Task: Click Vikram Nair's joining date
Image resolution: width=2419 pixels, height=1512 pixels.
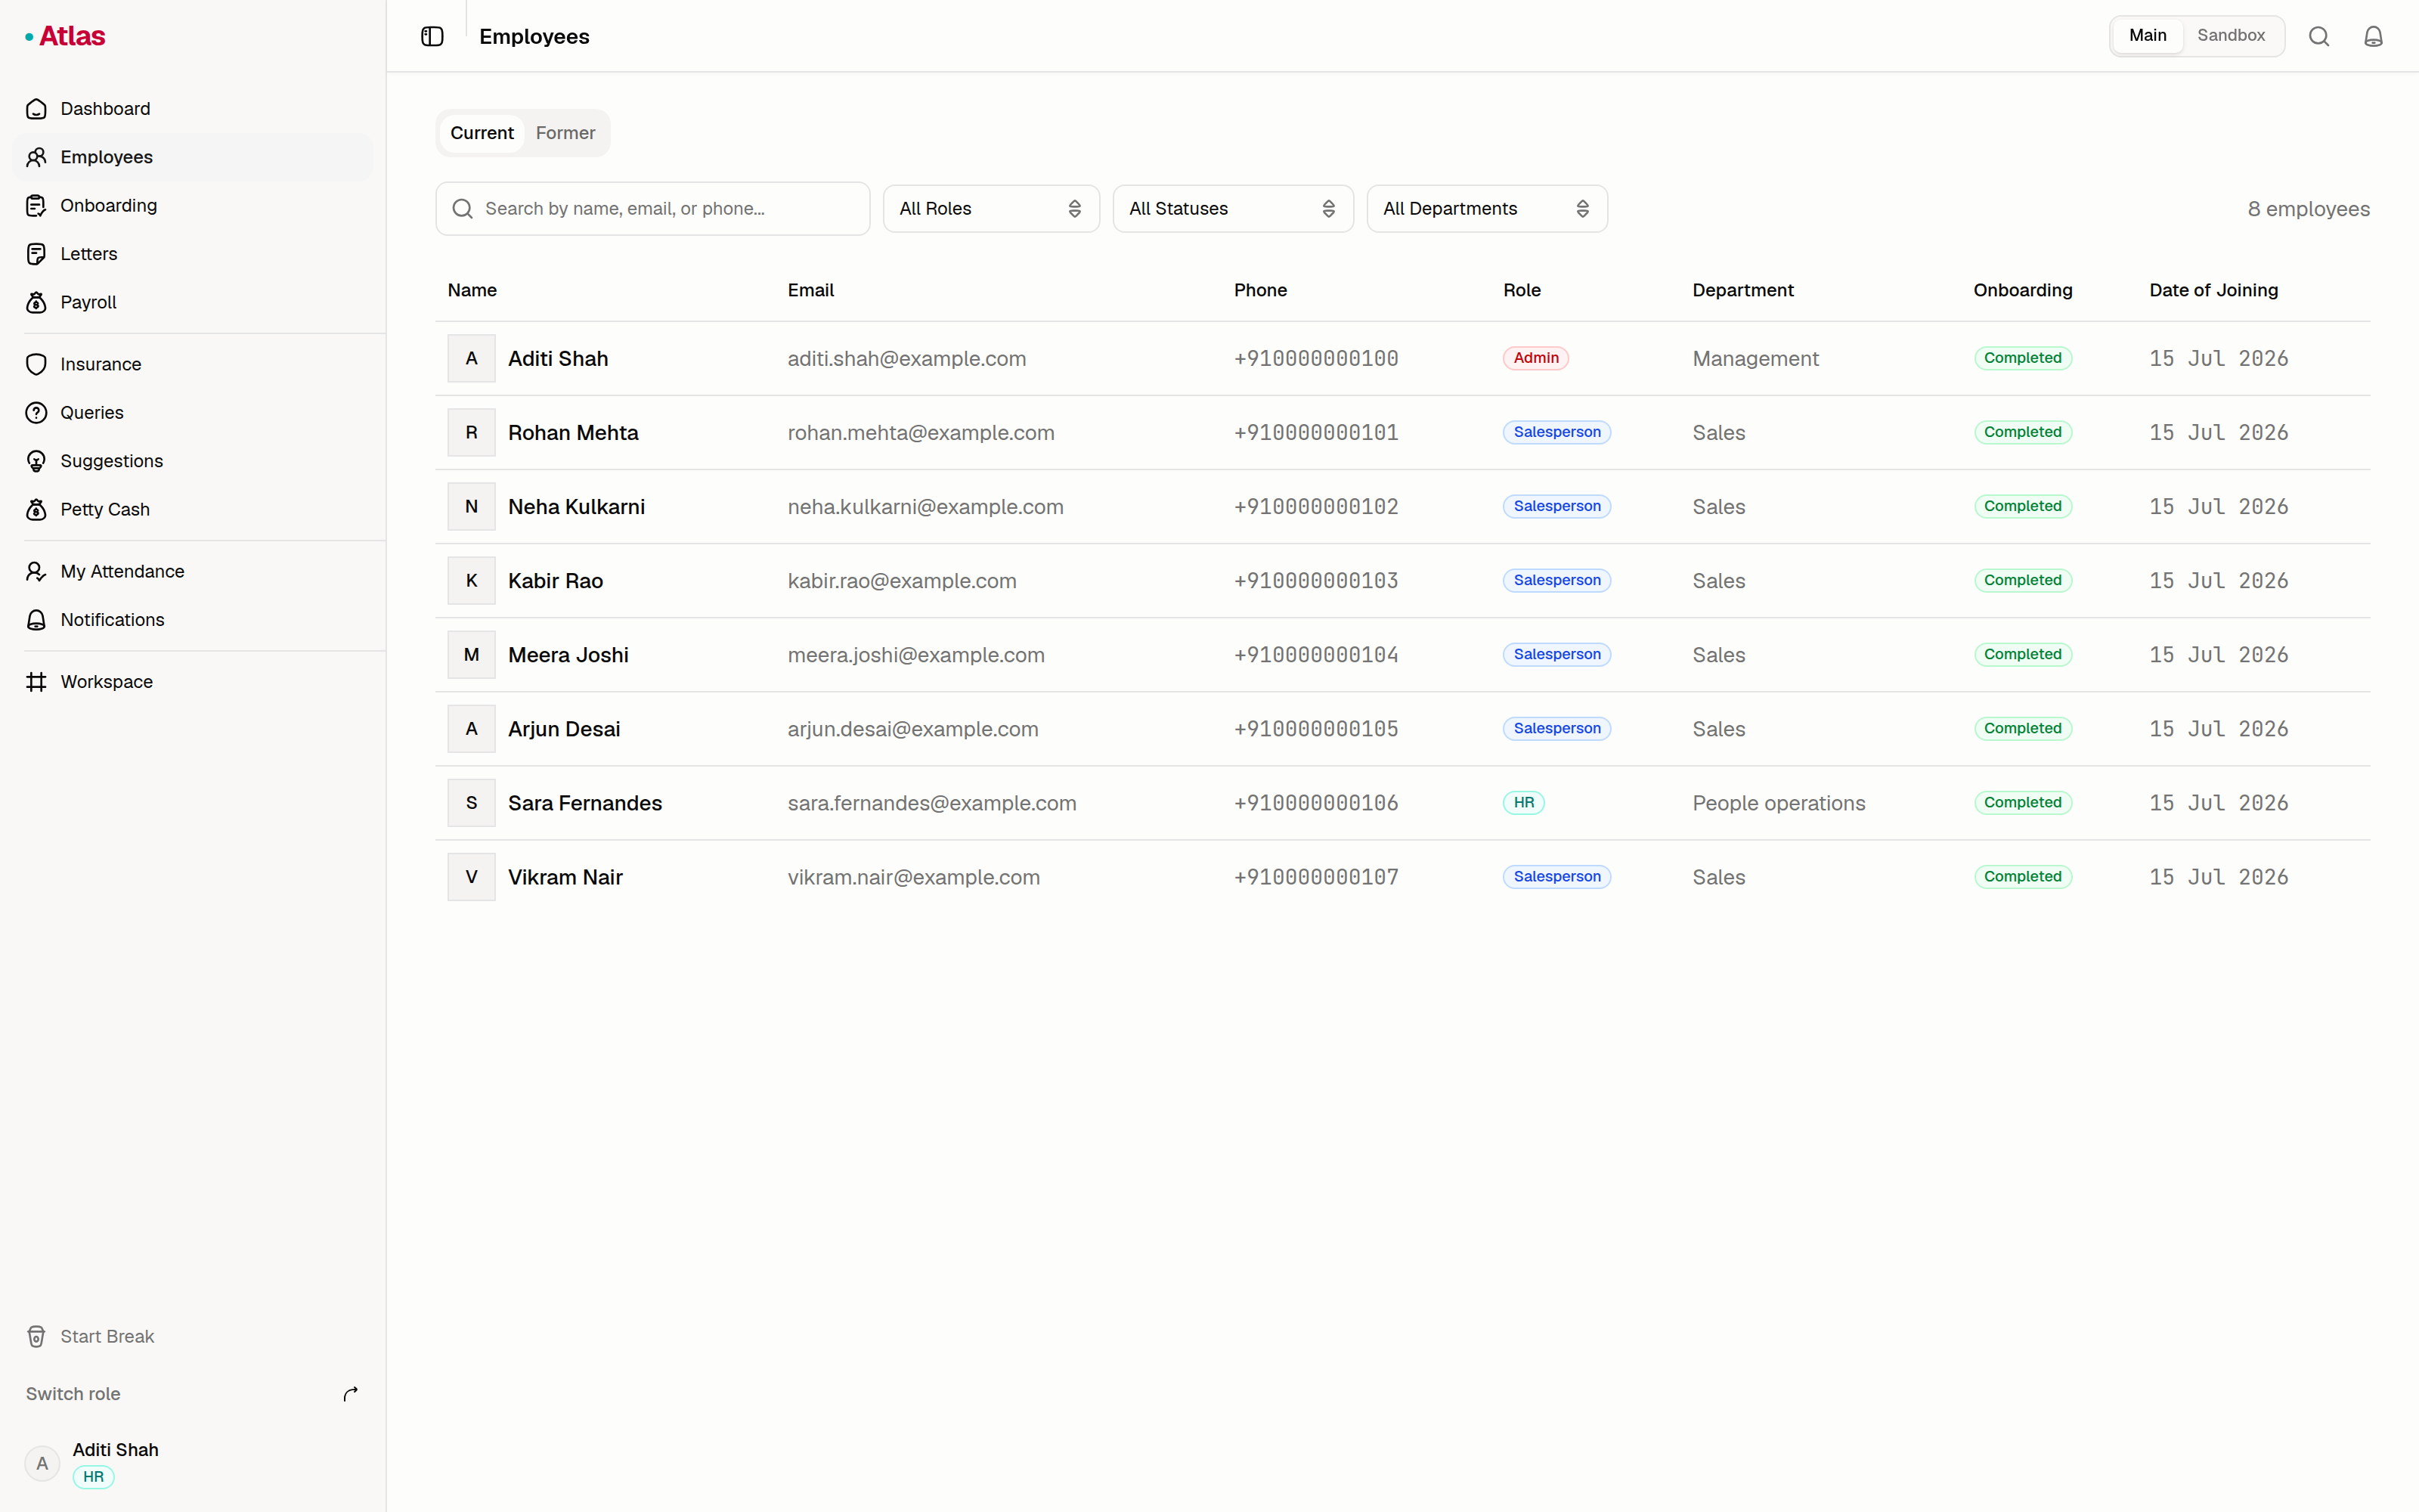Action: coord(2218,877)
